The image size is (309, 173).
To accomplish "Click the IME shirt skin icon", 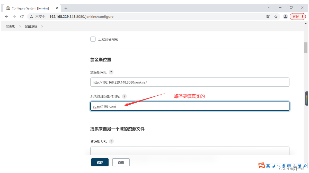I will tap(299, 166).
